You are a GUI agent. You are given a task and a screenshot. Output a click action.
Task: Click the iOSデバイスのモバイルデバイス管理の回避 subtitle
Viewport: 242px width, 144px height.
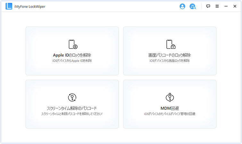170,114
